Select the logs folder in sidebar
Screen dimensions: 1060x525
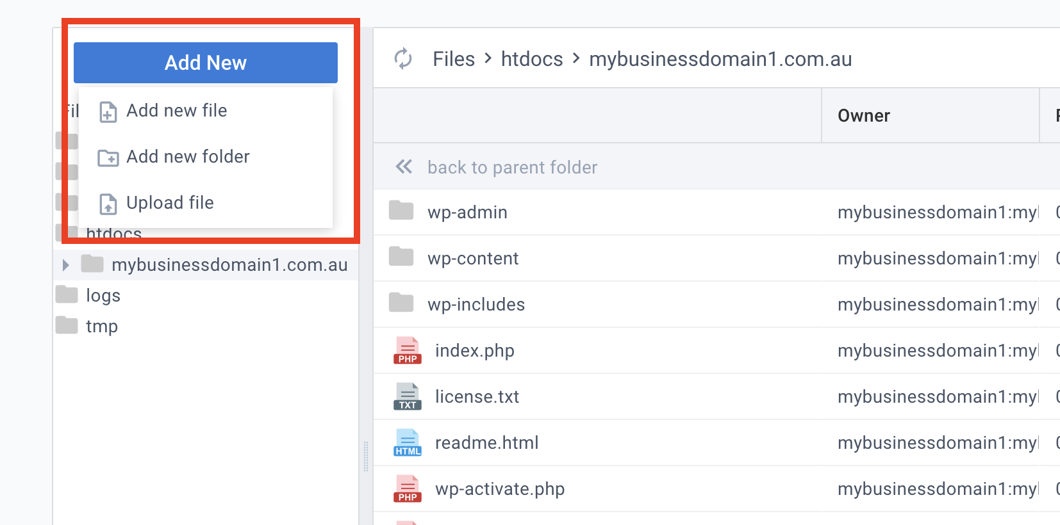click(x=103, y=296)
